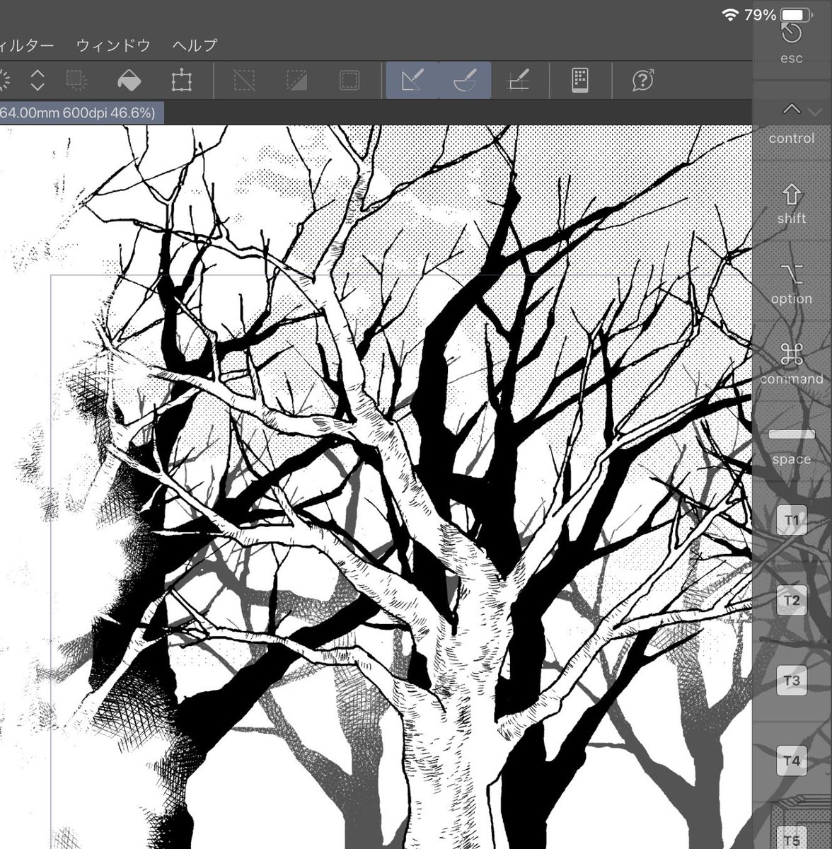This screenshot has width=832, height=849.
Task: Toggle Snap to Special Ruler
Action: point(465,80)
